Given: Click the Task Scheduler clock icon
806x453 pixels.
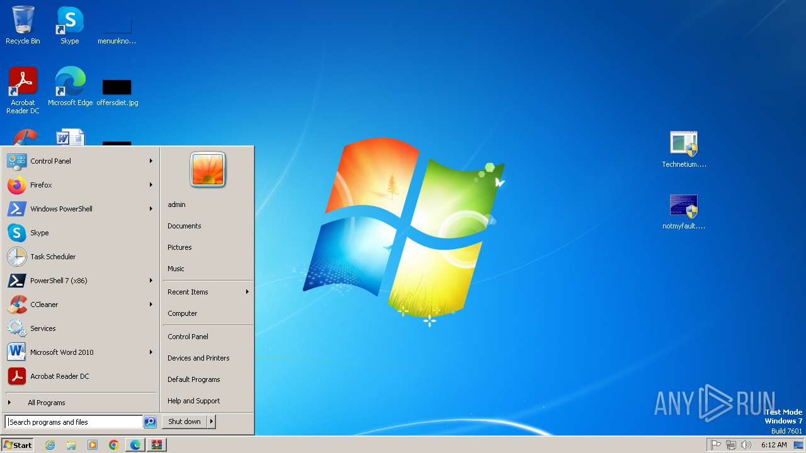Looking at the screenshot, I should point(16,257).
